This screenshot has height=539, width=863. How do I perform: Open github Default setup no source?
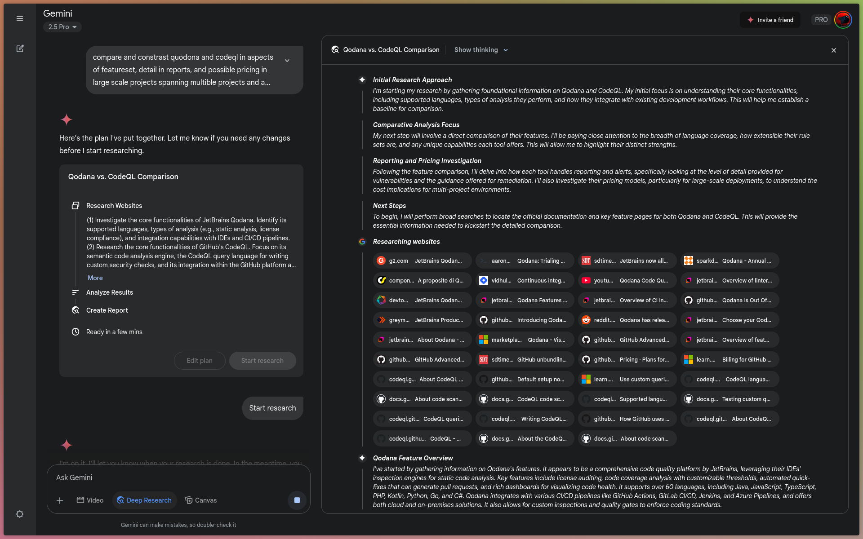point(525,380)
